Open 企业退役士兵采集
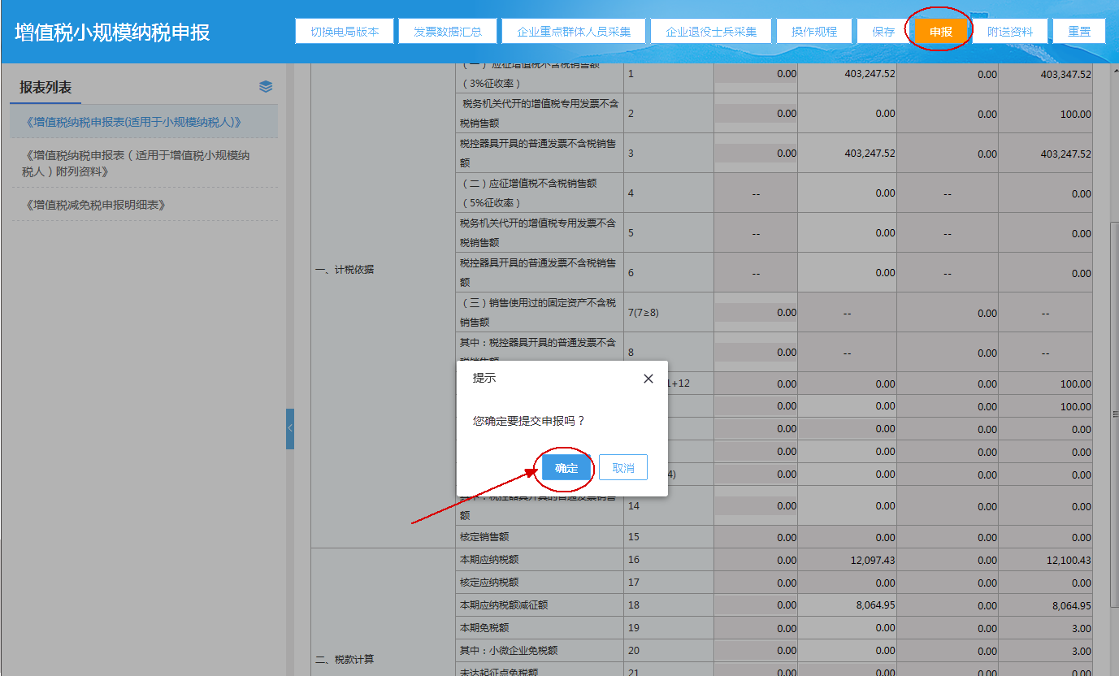 [711, 32]
